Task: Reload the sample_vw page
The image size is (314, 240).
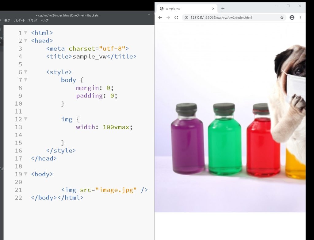Action: tap(176, 17)
